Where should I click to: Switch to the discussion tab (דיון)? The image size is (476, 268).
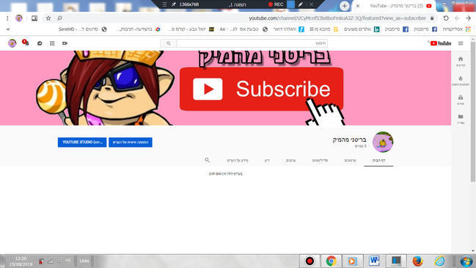[x=267, y=160]
